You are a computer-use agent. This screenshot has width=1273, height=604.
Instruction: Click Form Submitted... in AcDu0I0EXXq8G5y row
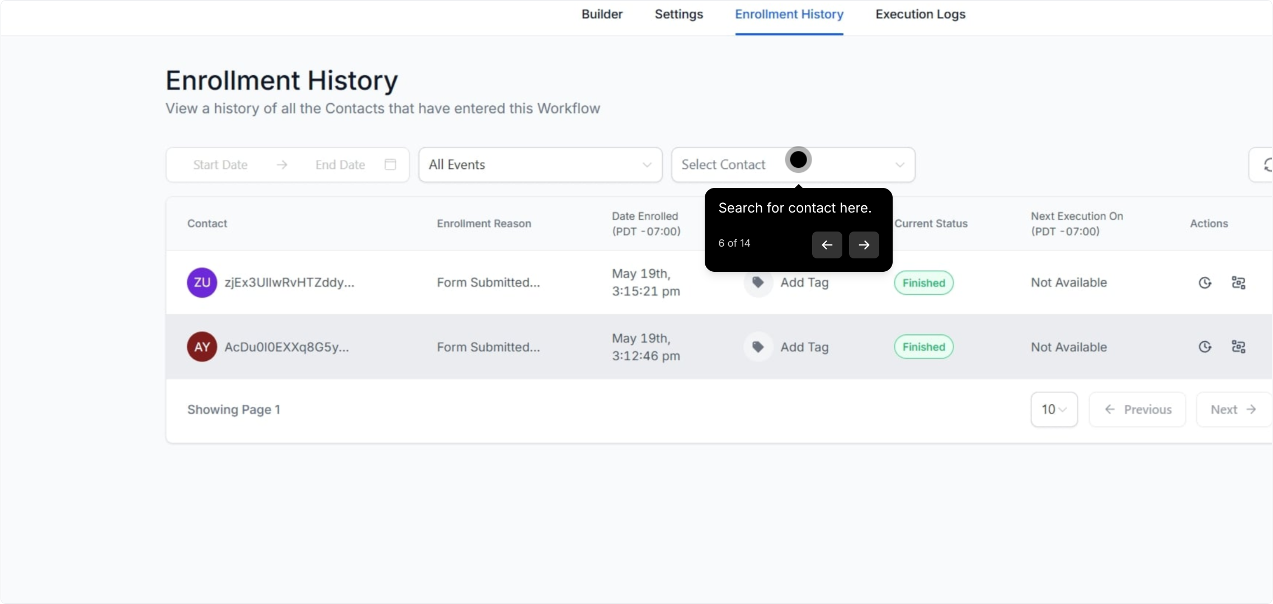(x=488, y=347)
